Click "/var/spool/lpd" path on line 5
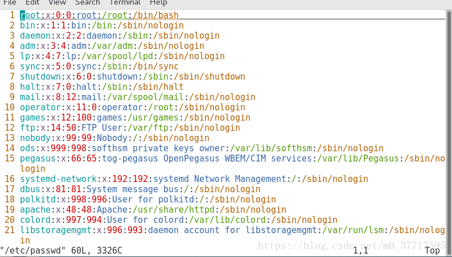 pos(118,56)
